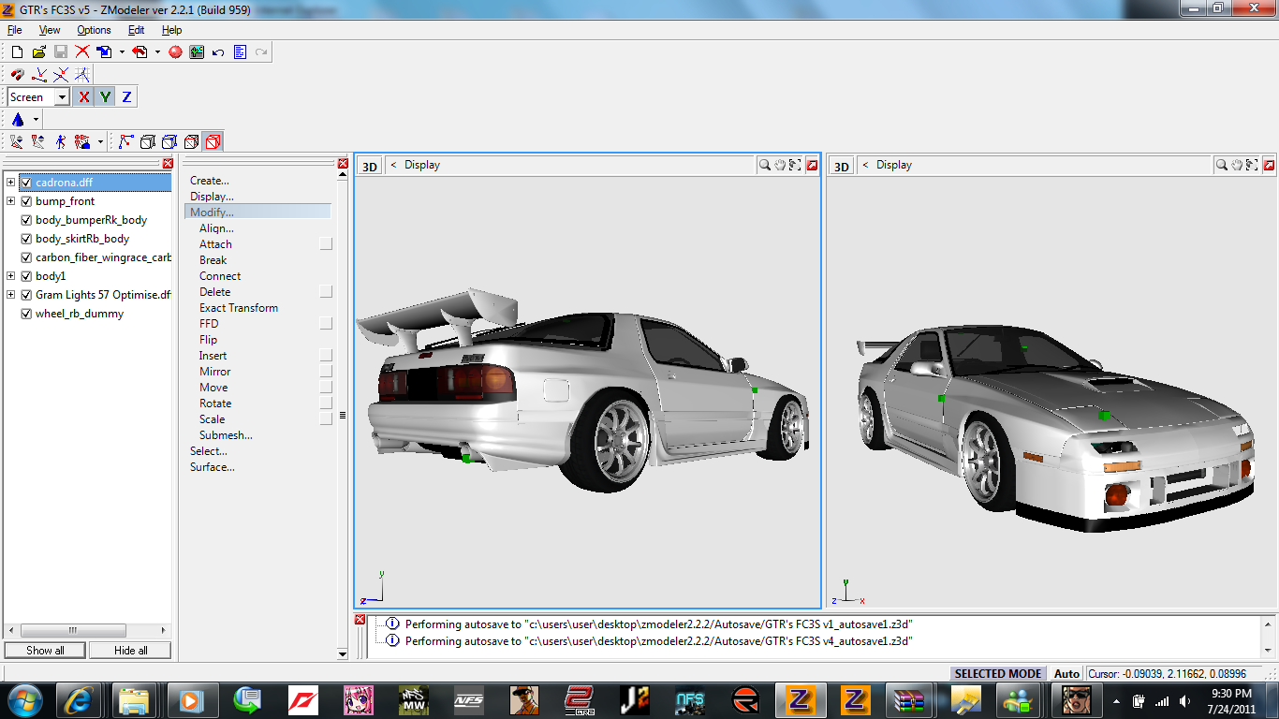1279x719 pixels.
Task: Click the 3D view label of right viewport
Action: tap(842, 166)
